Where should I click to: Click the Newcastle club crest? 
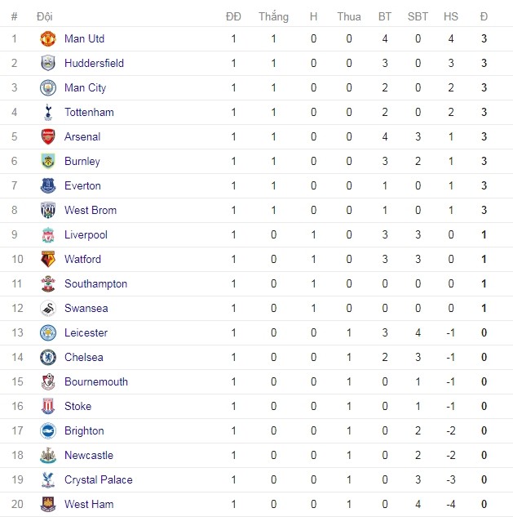pos(48,456)
